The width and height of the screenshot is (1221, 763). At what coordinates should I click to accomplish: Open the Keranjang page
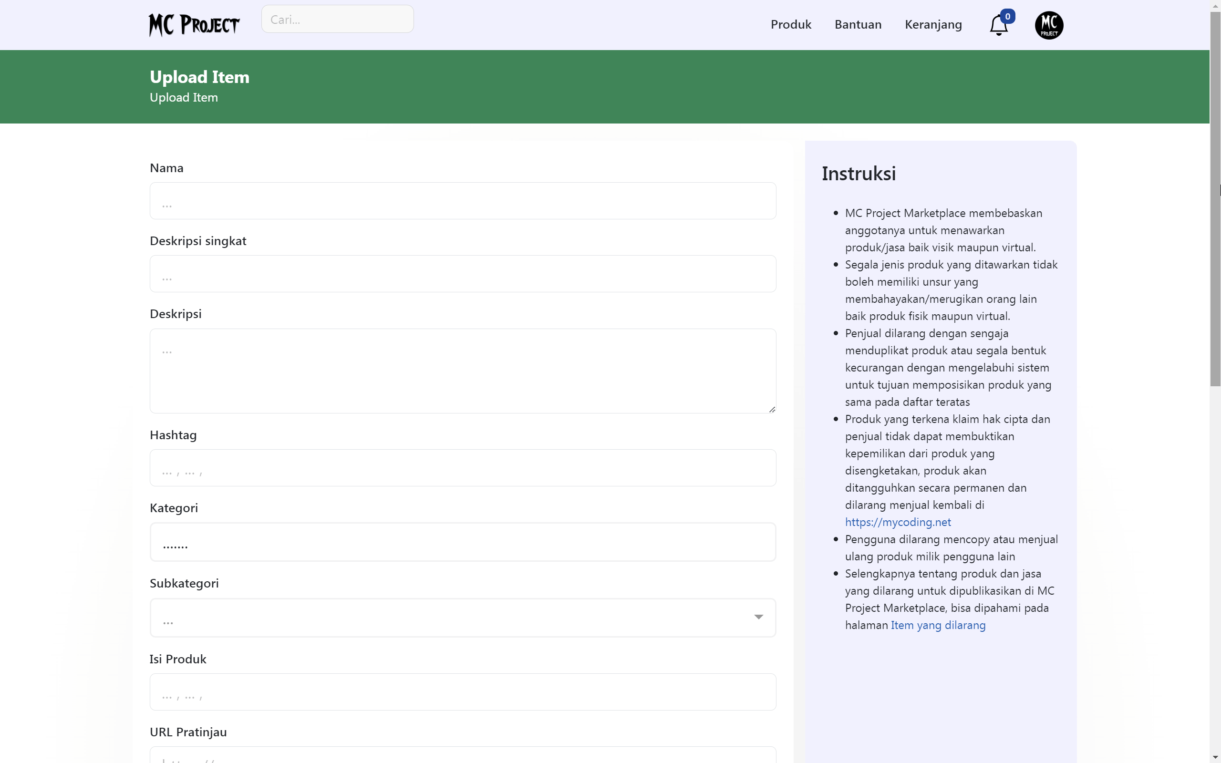pos(932,24)
